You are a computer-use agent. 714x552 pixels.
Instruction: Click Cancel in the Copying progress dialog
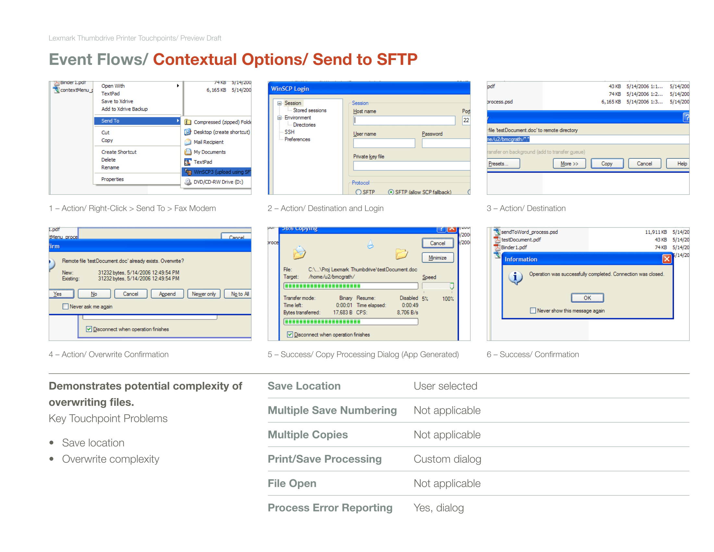pos(437,243)
